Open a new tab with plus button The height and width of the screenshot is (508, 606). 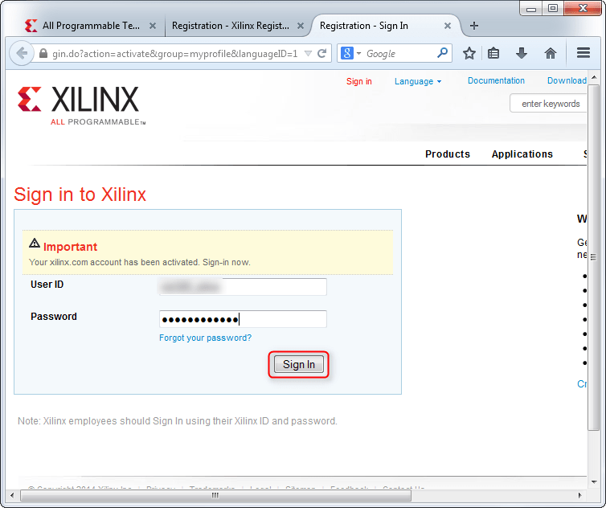click(474, 26)
